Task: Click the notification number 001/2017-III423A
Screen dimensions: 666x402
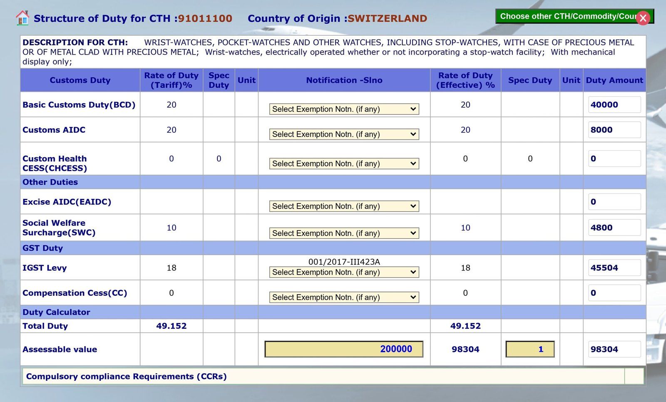Action: tap(344, 262)
